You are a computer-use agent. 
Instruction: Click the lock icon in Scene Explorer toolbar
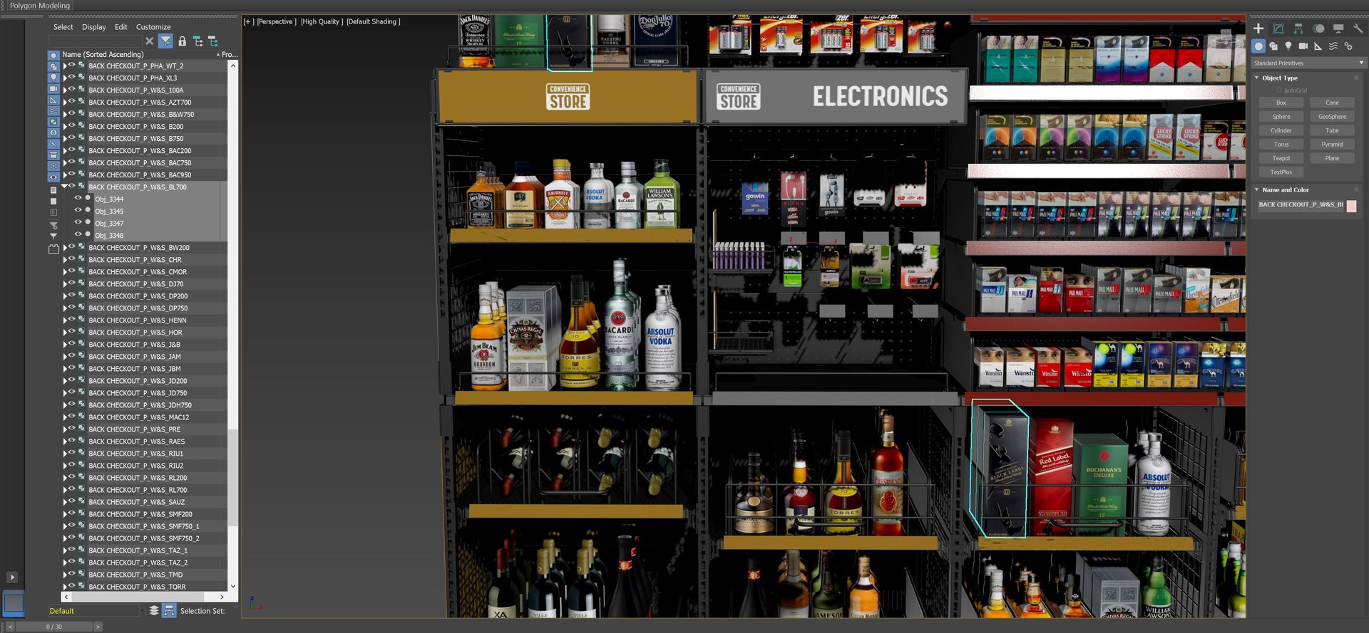(x=182, y=41)
